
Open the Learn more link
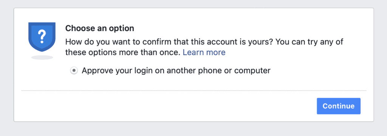click(204, 53)
